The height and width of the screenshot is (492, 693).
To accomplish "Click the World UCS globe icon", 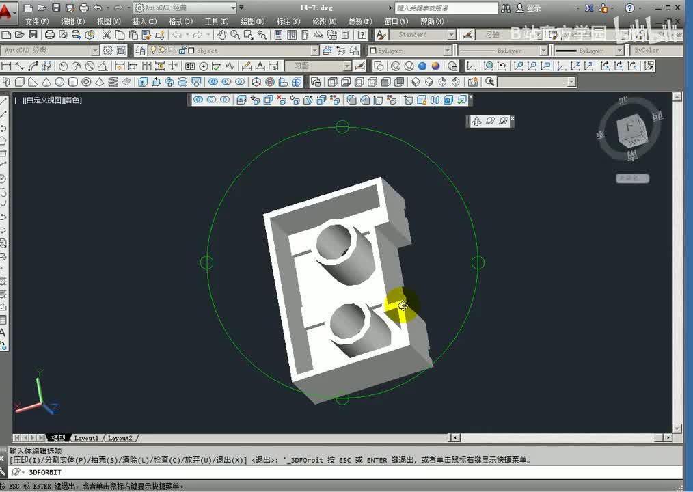I will pyautogui.click(x=489, y=66).
